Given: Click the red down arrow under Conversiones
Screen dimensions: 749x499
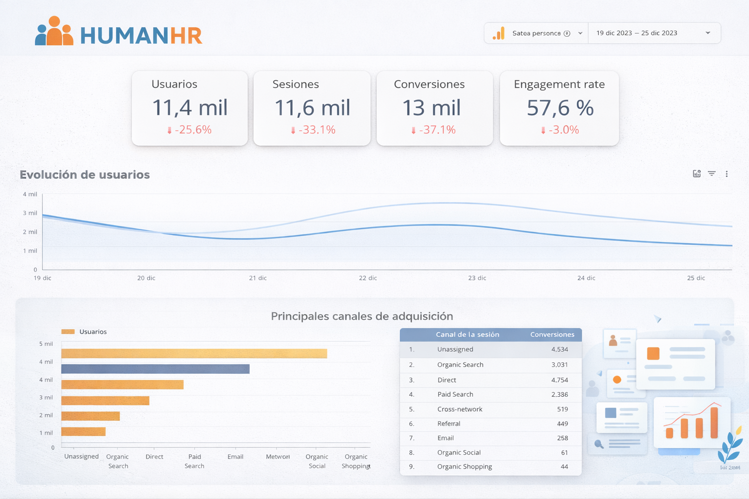Looking at the screenshot, I should click(414, 130).
